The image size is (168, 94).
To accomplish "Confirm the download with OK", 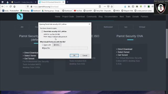I will coord(74,56).
